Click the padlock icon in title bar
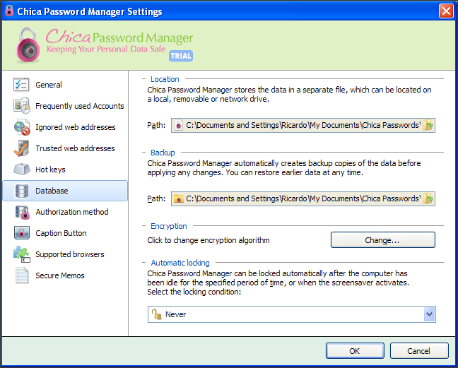The height and width of the screenshot is (368, 458). coord(9,11)
